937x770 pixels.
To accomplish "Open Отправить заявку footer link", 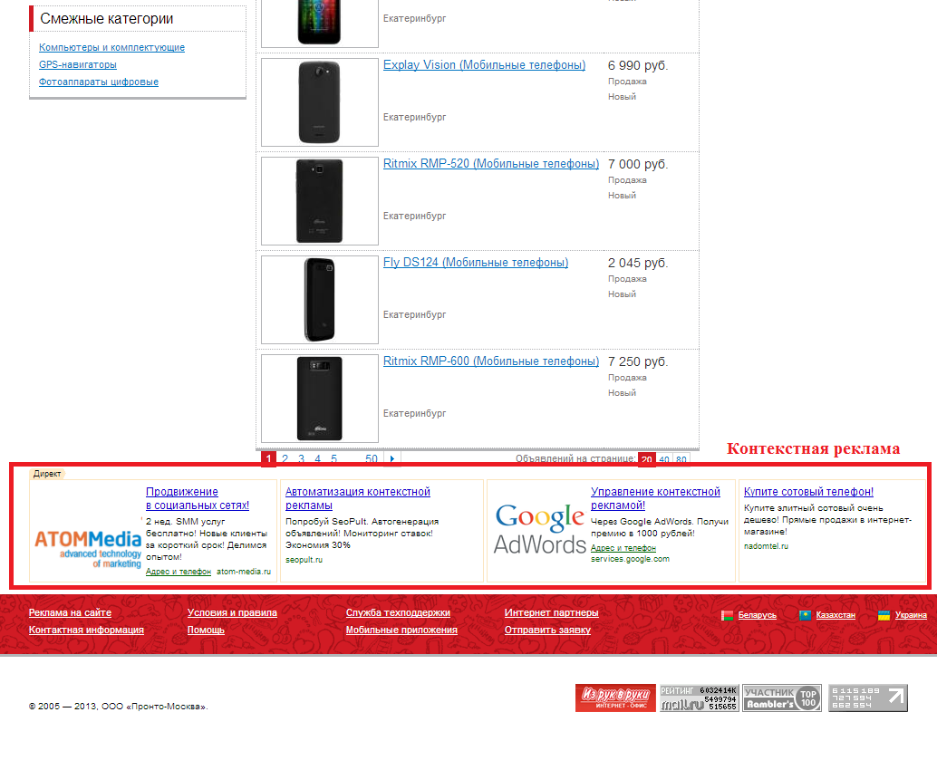I will pyautogui.click(x=547, y=630).
